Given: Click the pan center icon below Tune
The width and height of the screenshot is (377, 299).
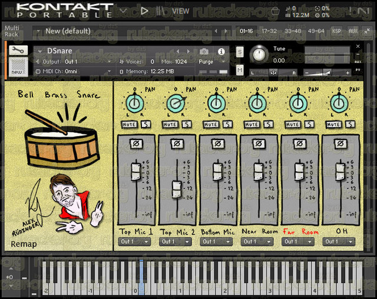Looking at the screenshot, I should (x=273, y=72).
